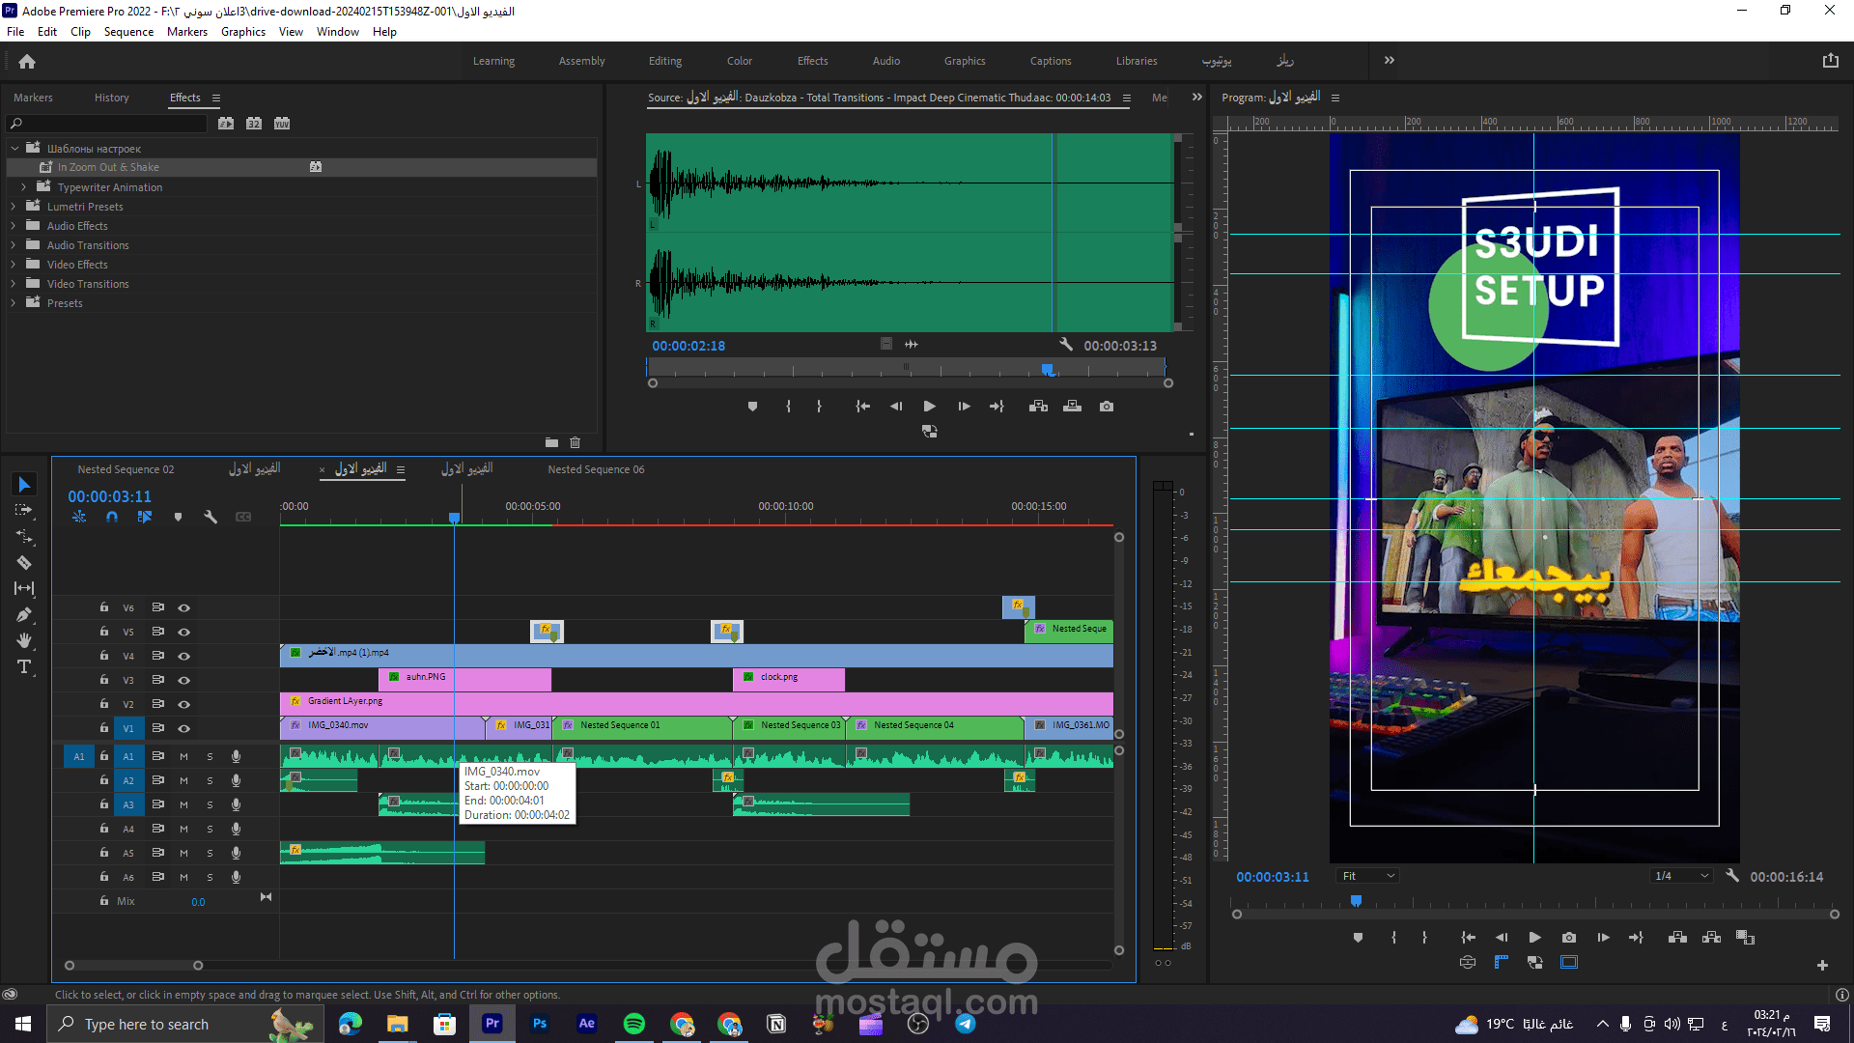Toggle Snap in Timeline
The height and width of the screenshot is (1043, 1854).
112,517
